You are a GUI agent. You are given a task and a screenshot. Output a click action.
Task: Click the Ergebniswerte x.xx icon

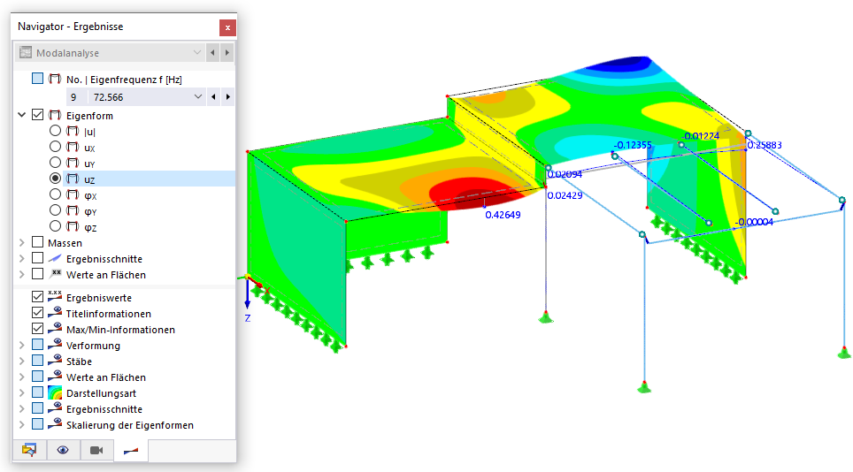(x=55, y=297)
